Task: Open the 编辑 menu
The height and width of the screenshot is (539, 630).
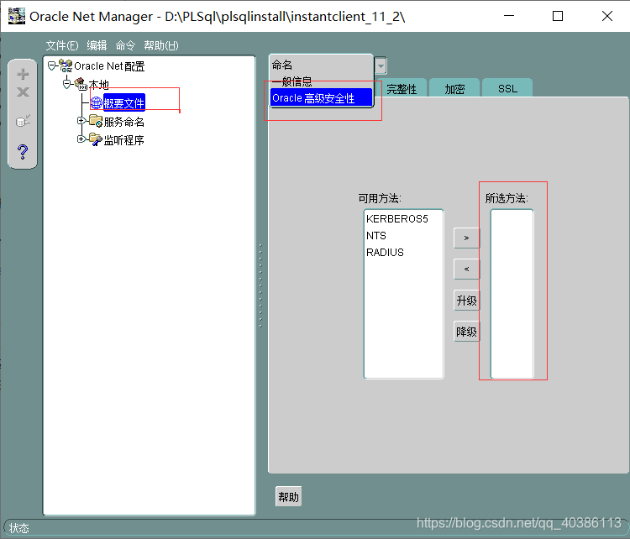Action: click(x=97, y=45)
